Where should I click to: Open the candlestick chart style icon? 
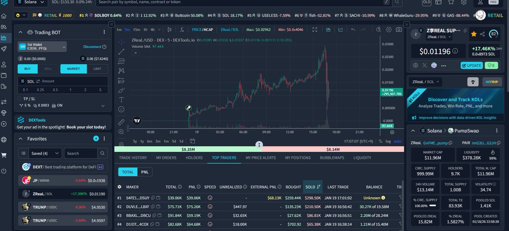[x=169, y=30]
